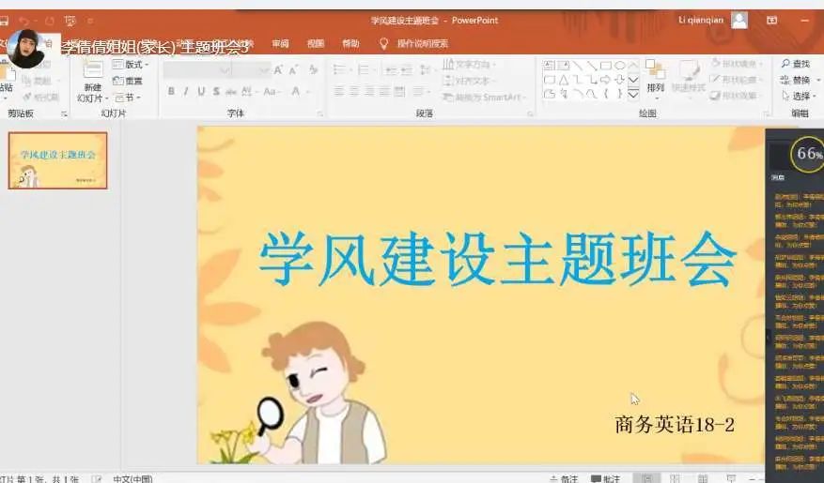Click the Clear All Formatting icon
The height and width of the screenshot is (483, 824).
[x=314, y=69]
